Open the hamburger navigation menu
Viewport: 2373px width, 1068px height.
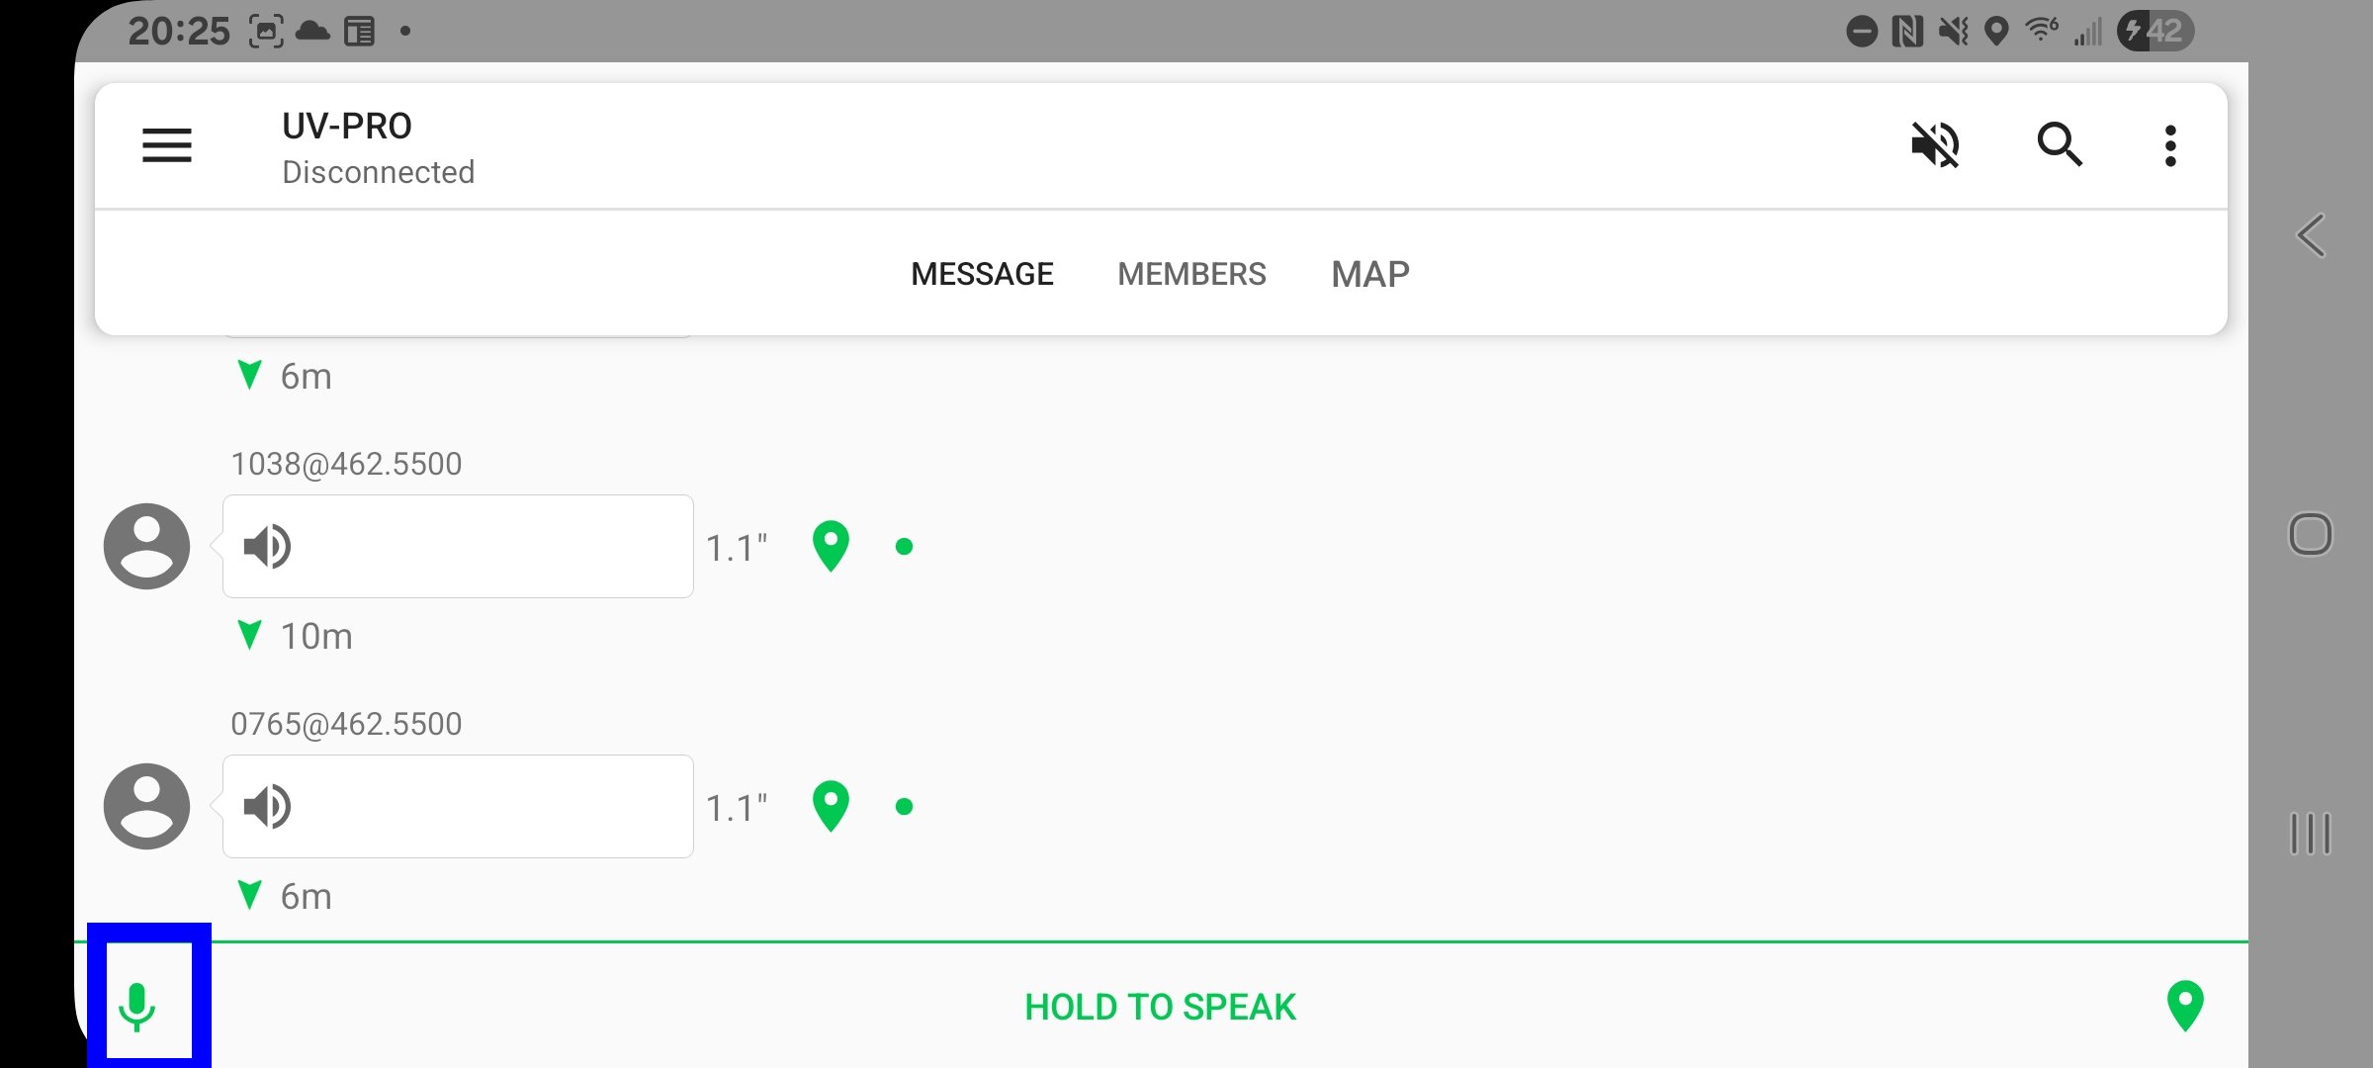(166, 145)
